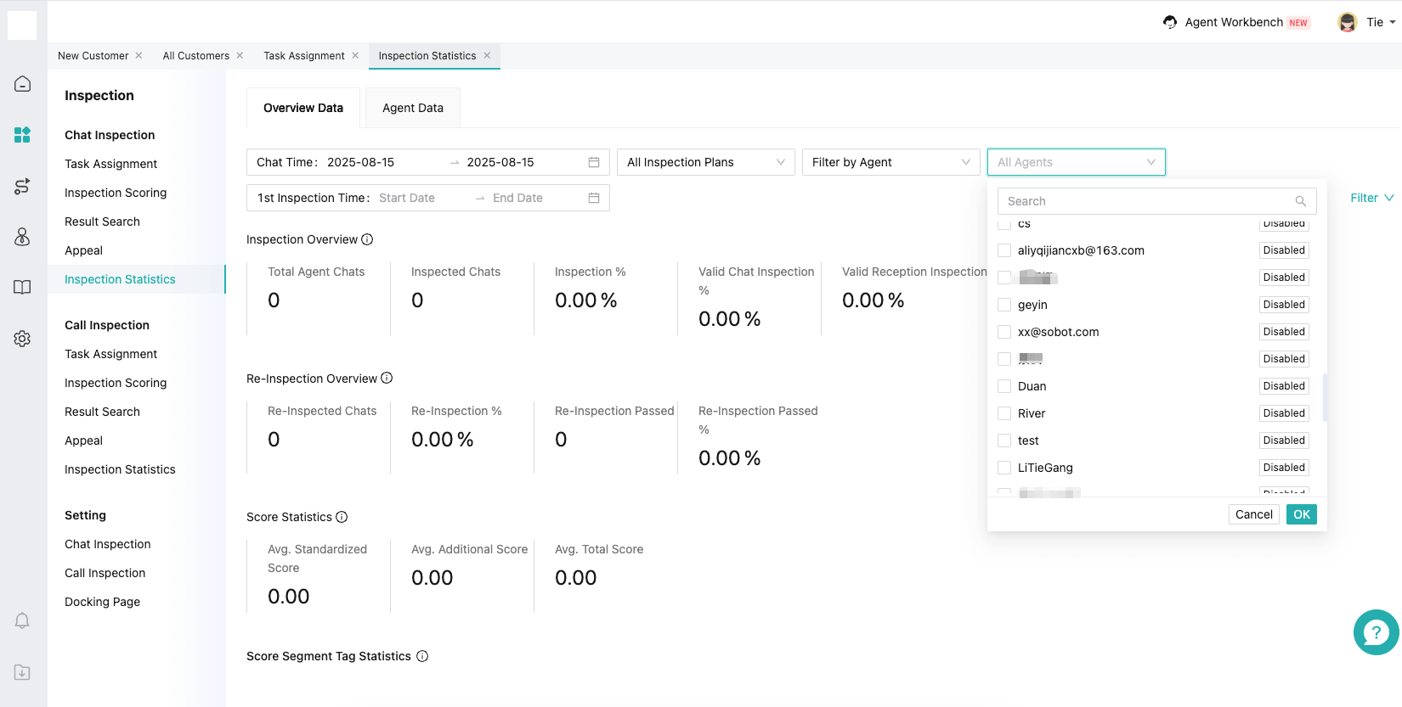
Task: Open the apps grid icon in sidebar
Action: coord(23,134)
